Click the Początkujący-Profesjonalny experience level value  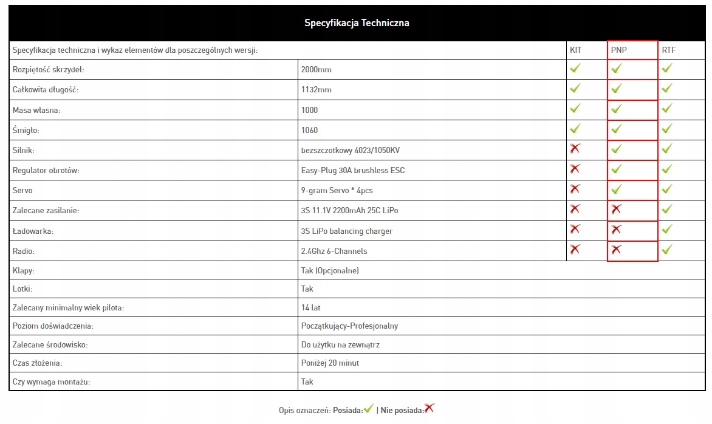coord(350,326)
